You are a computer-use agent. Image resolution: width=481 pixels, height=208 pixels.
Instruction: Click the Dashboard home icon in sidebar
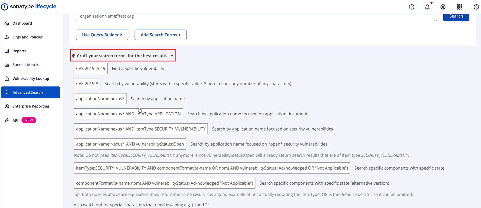coord(7,23)
